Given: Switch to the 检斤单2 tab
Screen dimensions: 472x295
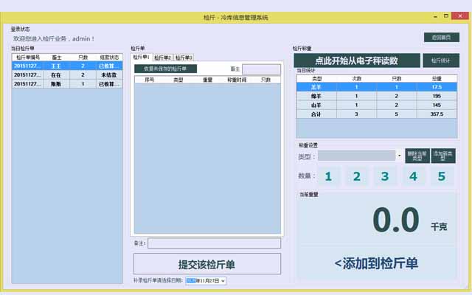Looking at the screenshot, I should click(162, 58).
